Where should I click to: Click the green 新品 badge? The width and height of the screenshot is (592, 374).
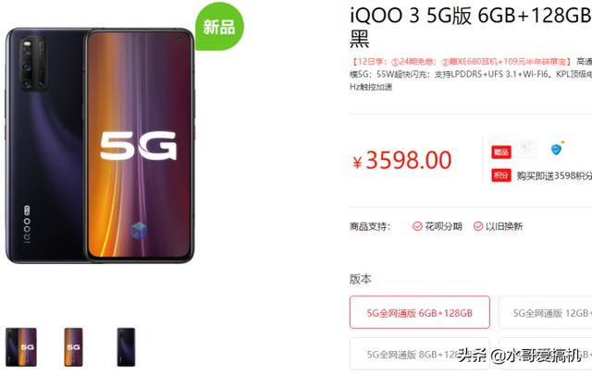(x=219, y=27)
